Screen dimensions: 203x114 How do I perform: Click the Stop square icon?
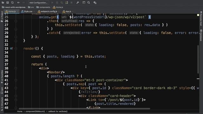[x=71, y=3]
